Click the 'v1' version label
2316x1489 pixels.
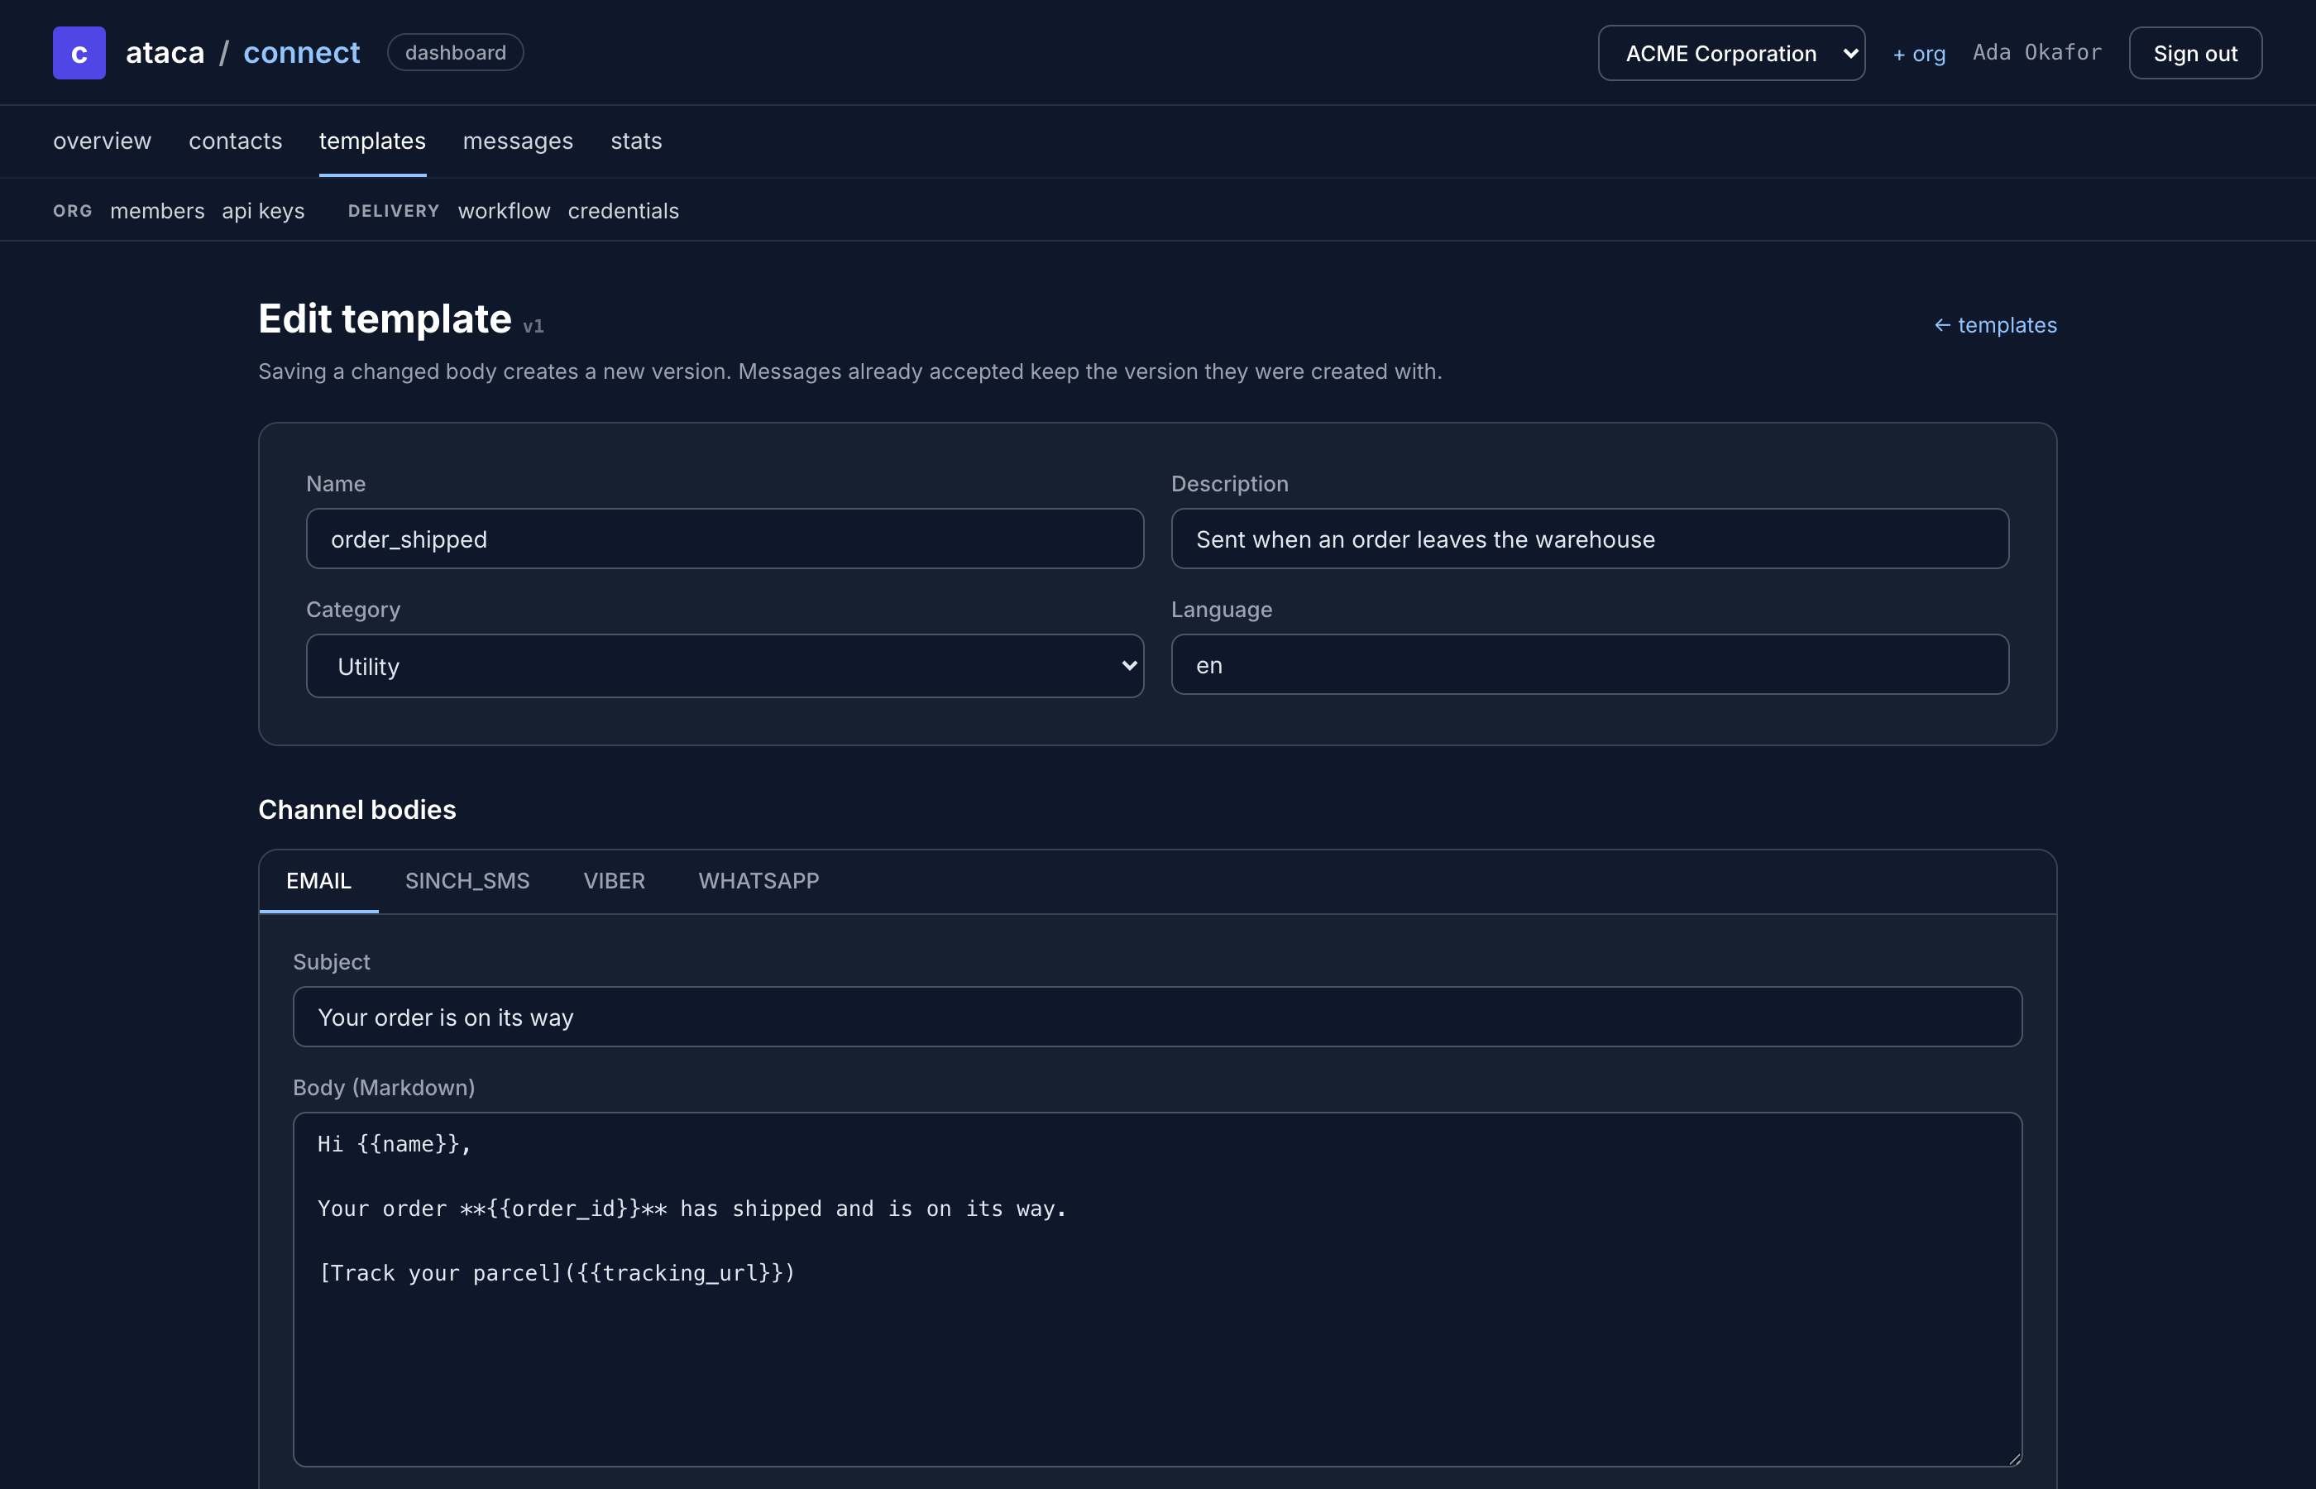pos(534,327)
